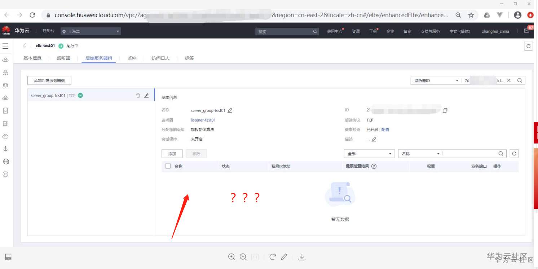
Task: Click the 添加后端服务器组 button
Action: point(49,81)
